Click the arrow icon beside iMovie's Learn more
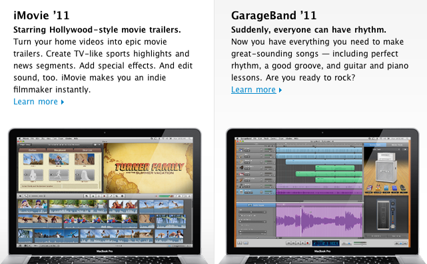The image size is (427, 264). (x=63, y=102)
